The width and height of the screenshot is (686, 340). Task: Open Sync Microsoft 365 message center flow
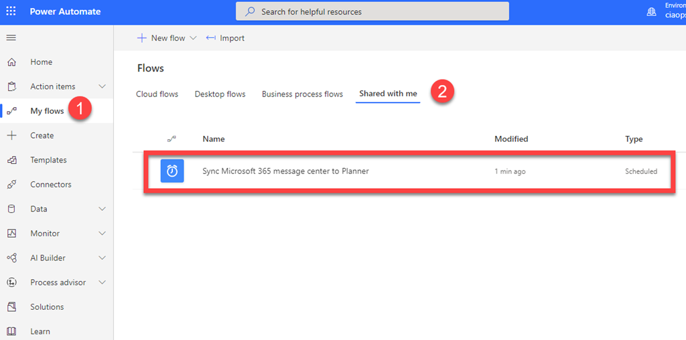(285, 171)
